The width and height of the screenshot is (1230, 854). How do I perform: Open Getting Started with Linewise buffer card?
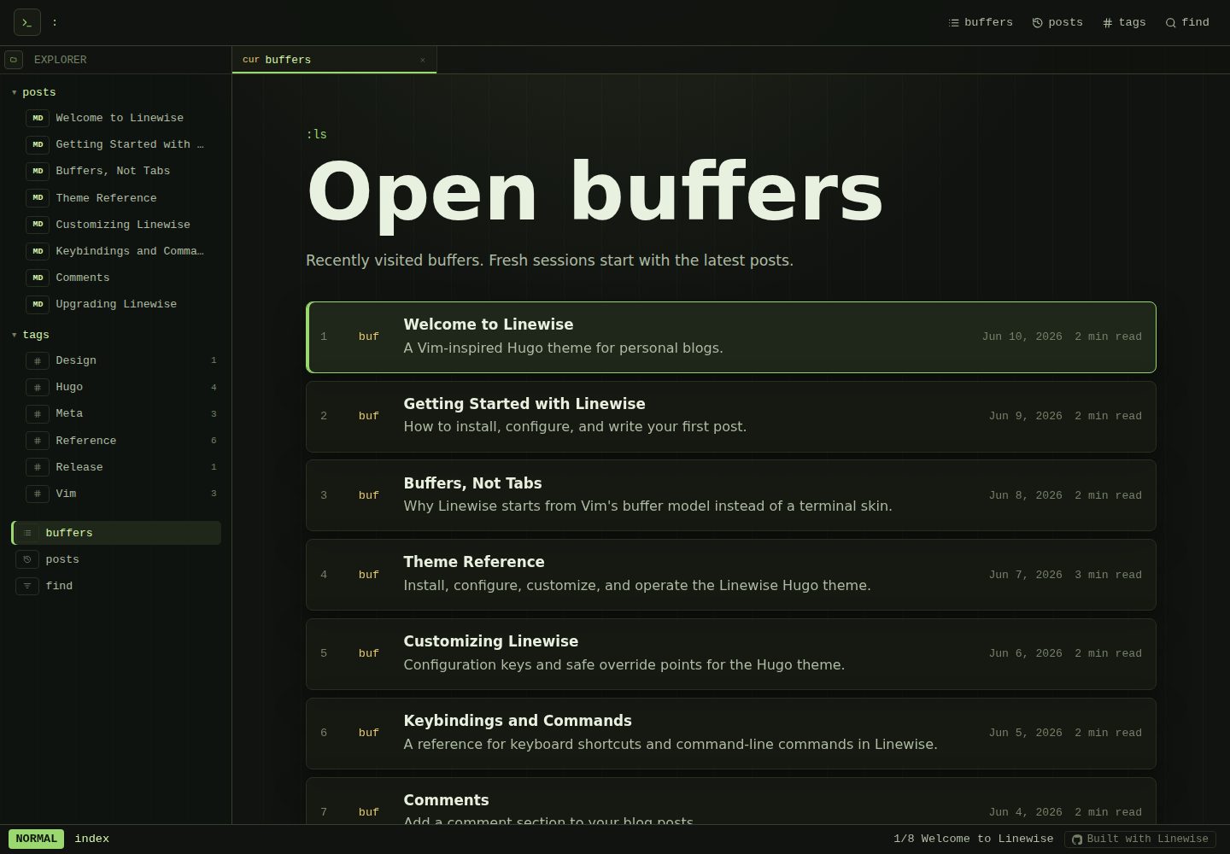click(x=731, y=417)
